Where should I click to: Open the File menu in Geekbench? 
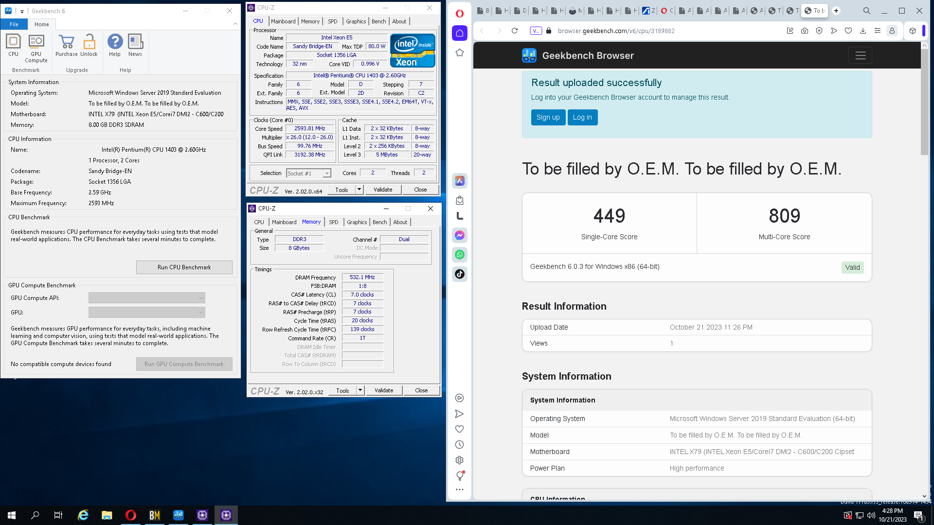pyautogui.click(x=14, y=24)
